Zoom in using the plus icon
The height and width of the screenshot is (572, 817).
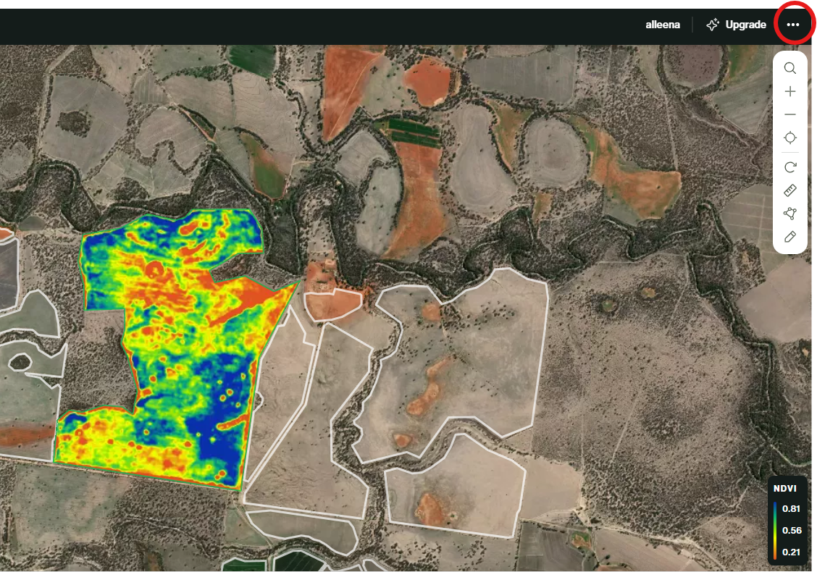coord(790,92)
